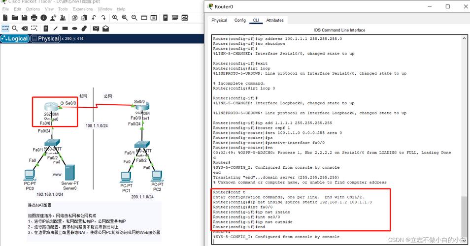The width and height of the screenshot is (470, 246).
Task: Click the 100.1.1.0/24 link label
Action: click(x=97, y=125)
